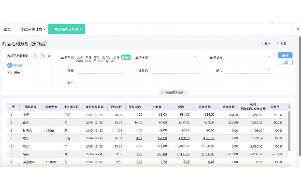The height and width of the screenshot is (189, 301).
Task: Switch to the 首页 tab
Action: [7, 29]
